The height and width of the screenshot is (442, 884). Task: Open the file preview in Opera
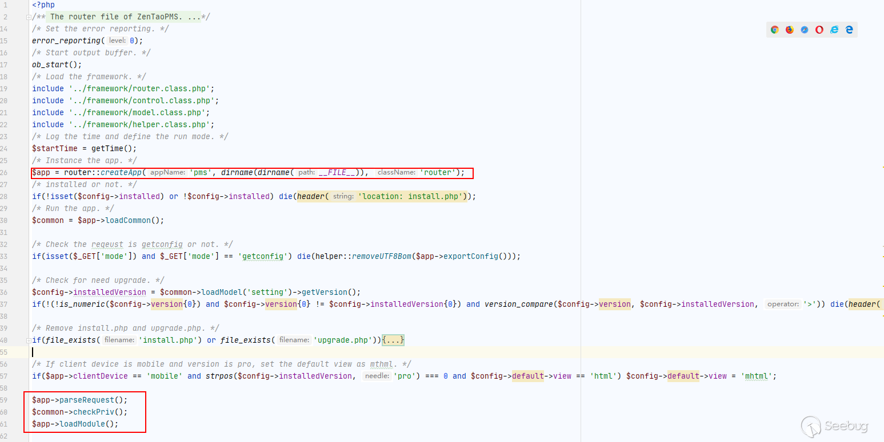819,30
